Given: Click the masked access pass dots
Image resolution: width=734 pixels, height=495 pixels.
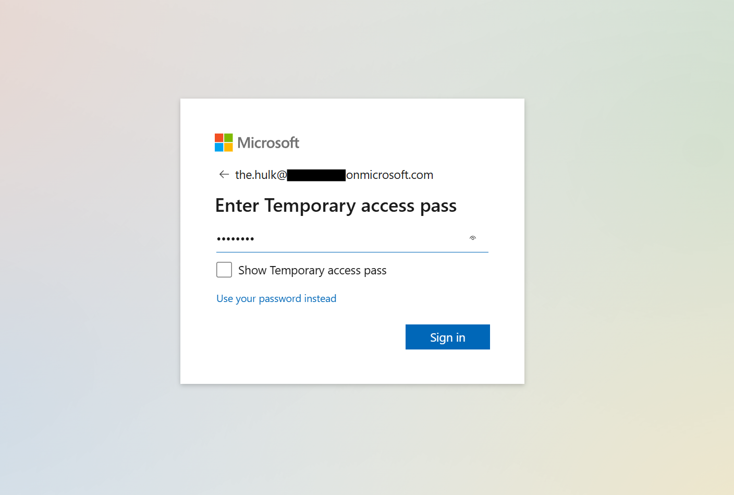Looking at the screenshot, I should tap(235, 239).
